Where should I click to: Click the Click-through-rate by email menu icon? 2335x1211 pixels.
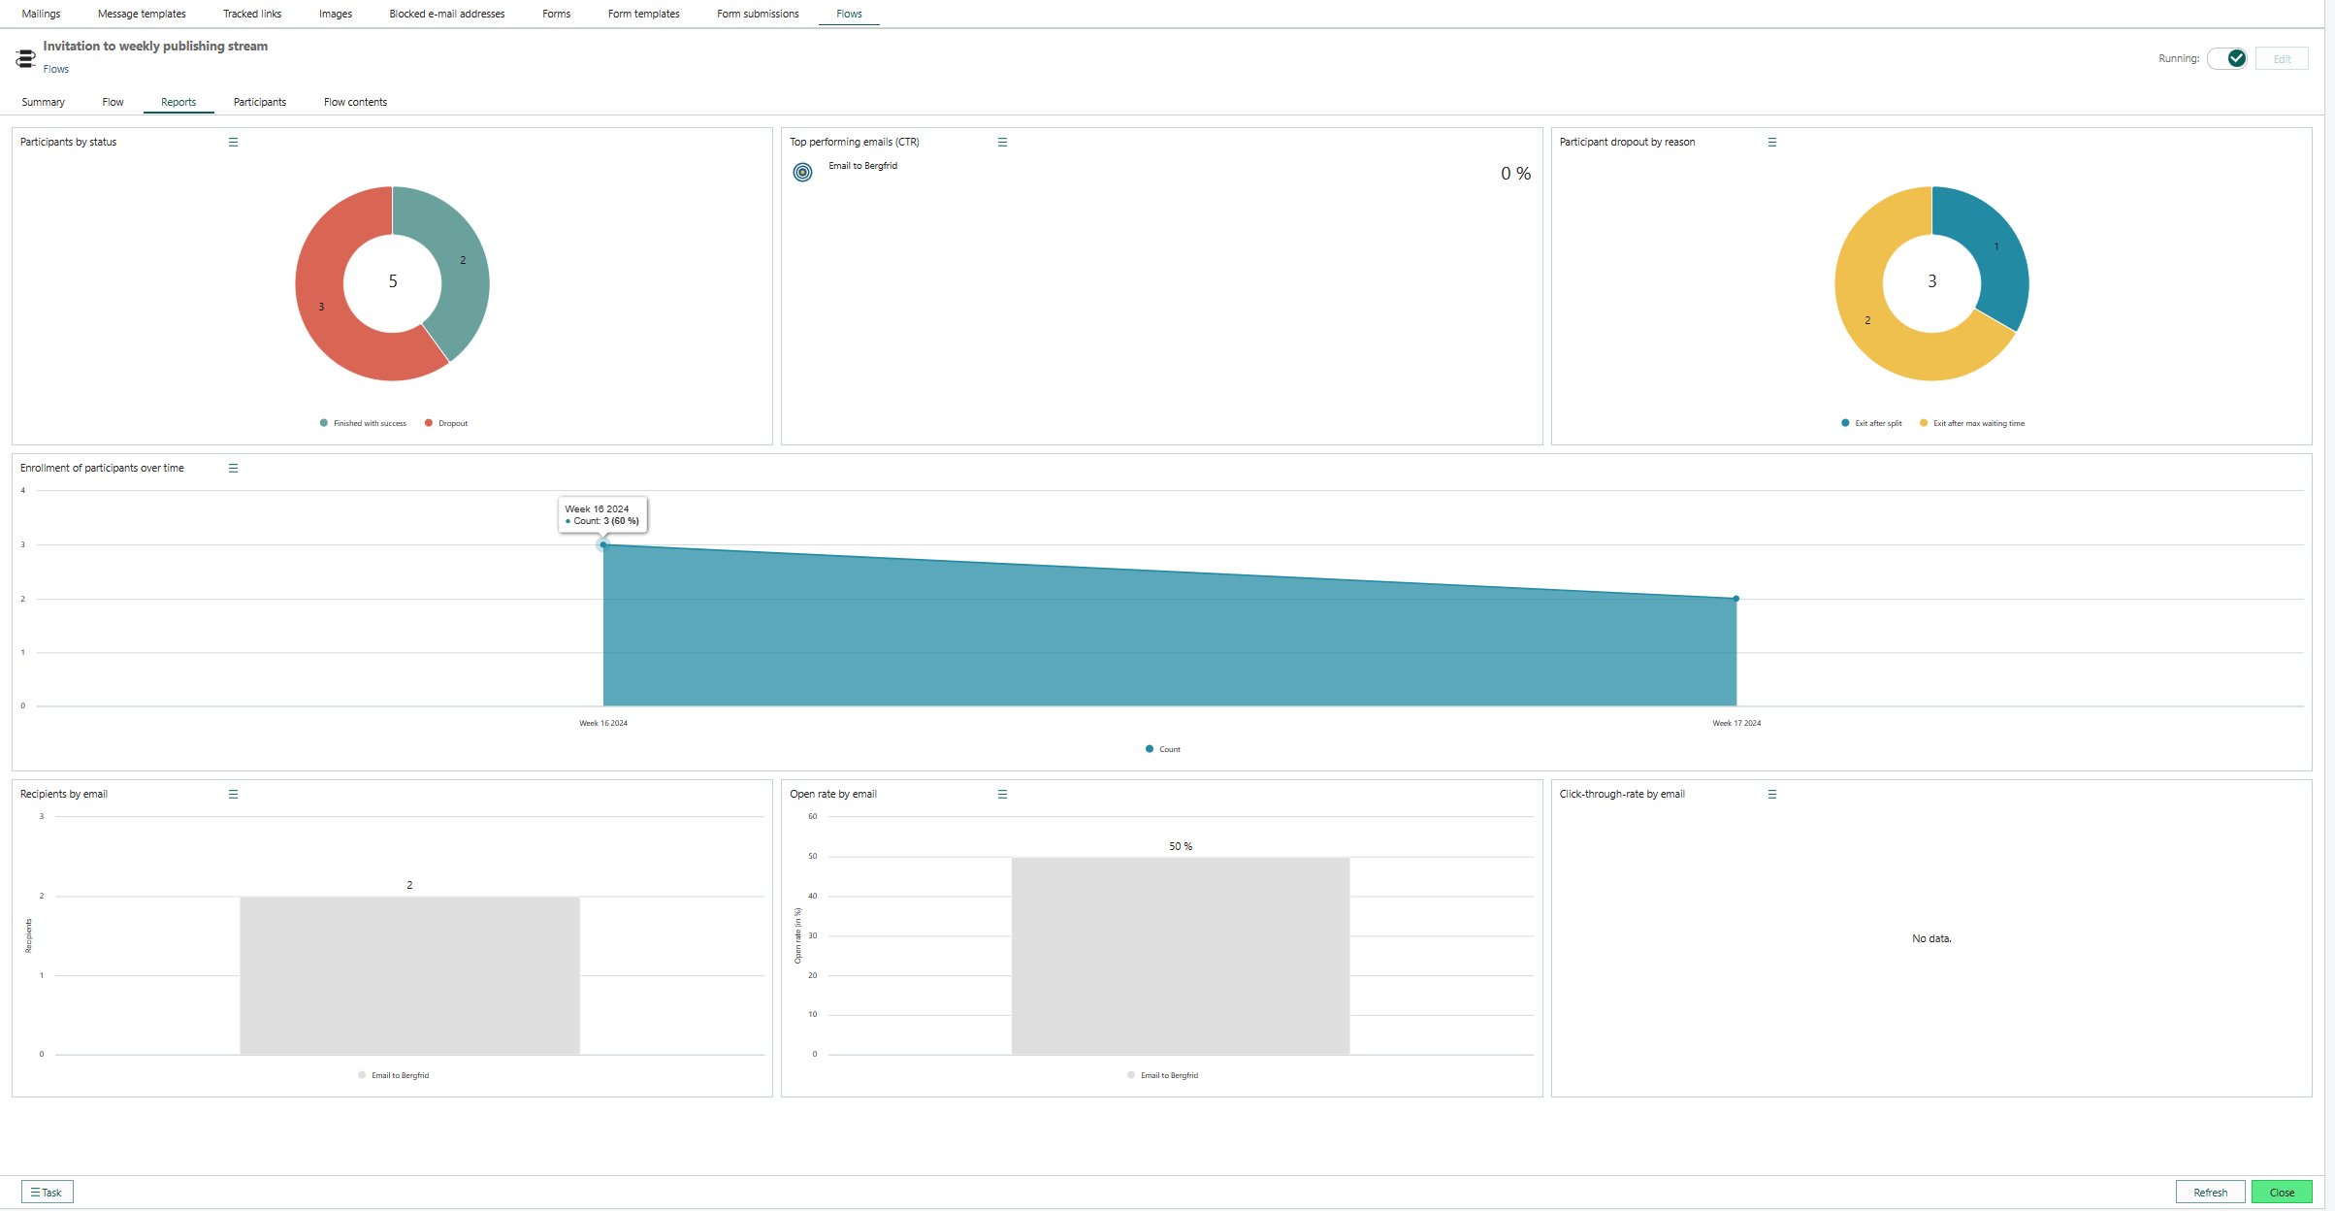(x=1773, y=793)
